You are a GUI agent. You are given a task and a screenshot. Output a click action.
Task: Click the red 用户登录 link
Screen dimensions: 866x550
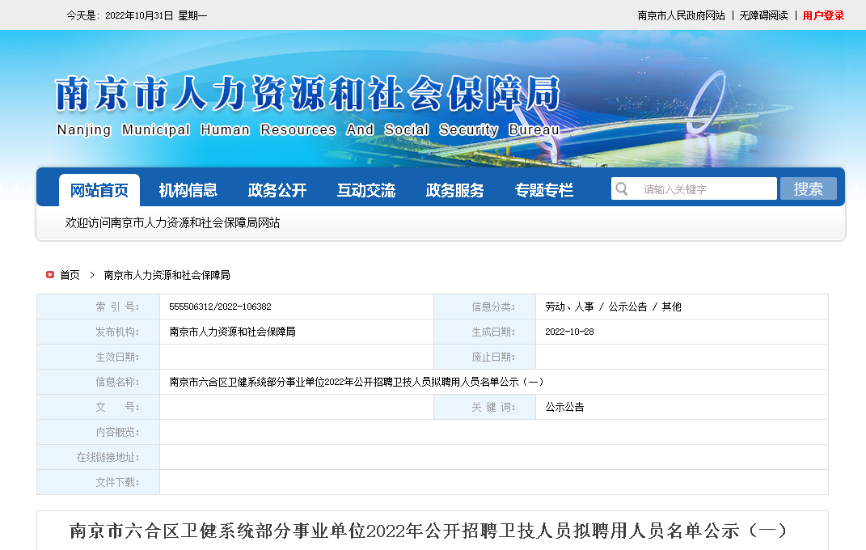tap(823, 15)
